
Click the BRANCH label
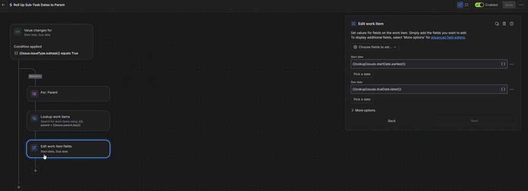pos(35,76)
